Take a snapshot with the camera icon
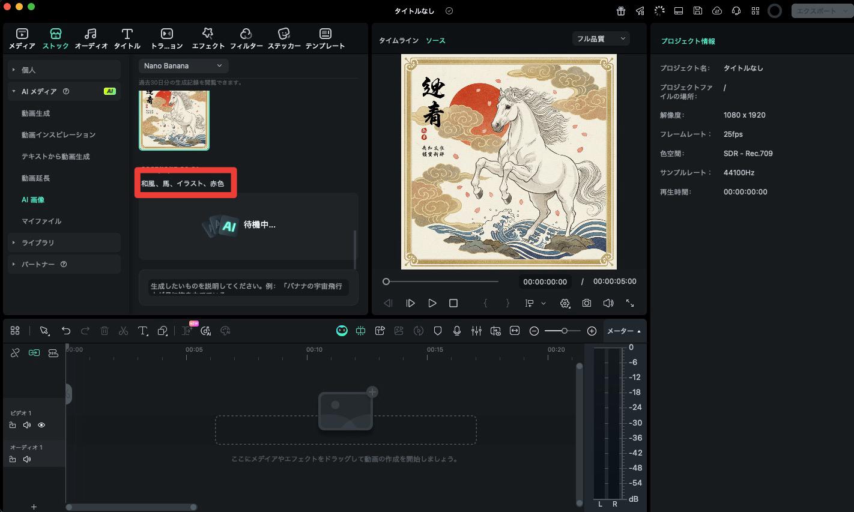Viewport: 854px width, 512px height. click(587, 303)
